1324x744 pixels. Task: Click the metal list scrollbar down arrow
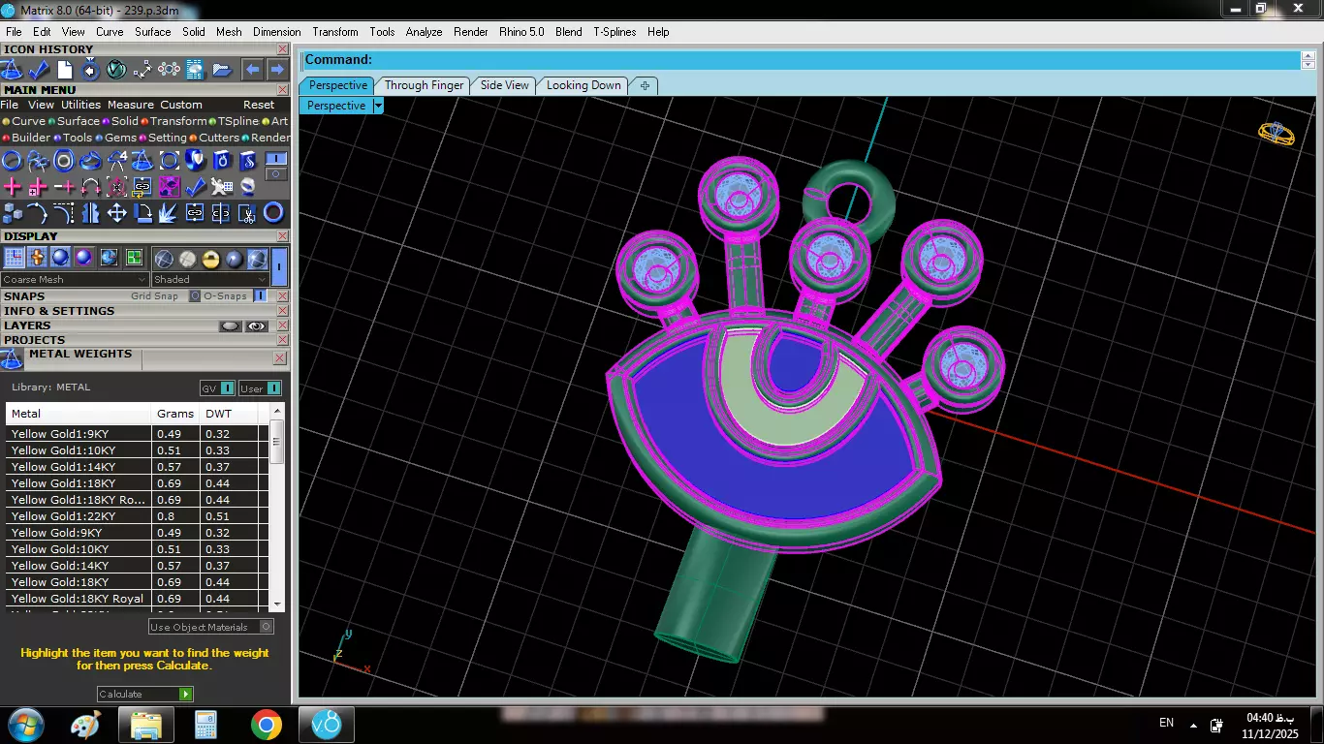[x=278, y=604]
